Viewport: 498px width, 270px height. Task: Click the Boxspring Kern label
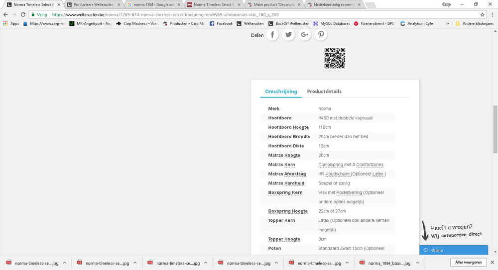(285, 192)
